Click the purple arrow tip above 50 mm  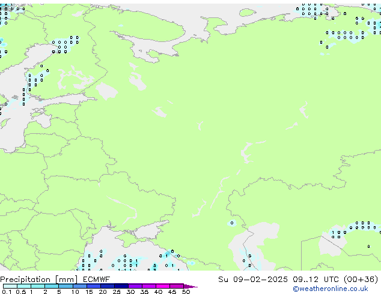click(190, 286)
